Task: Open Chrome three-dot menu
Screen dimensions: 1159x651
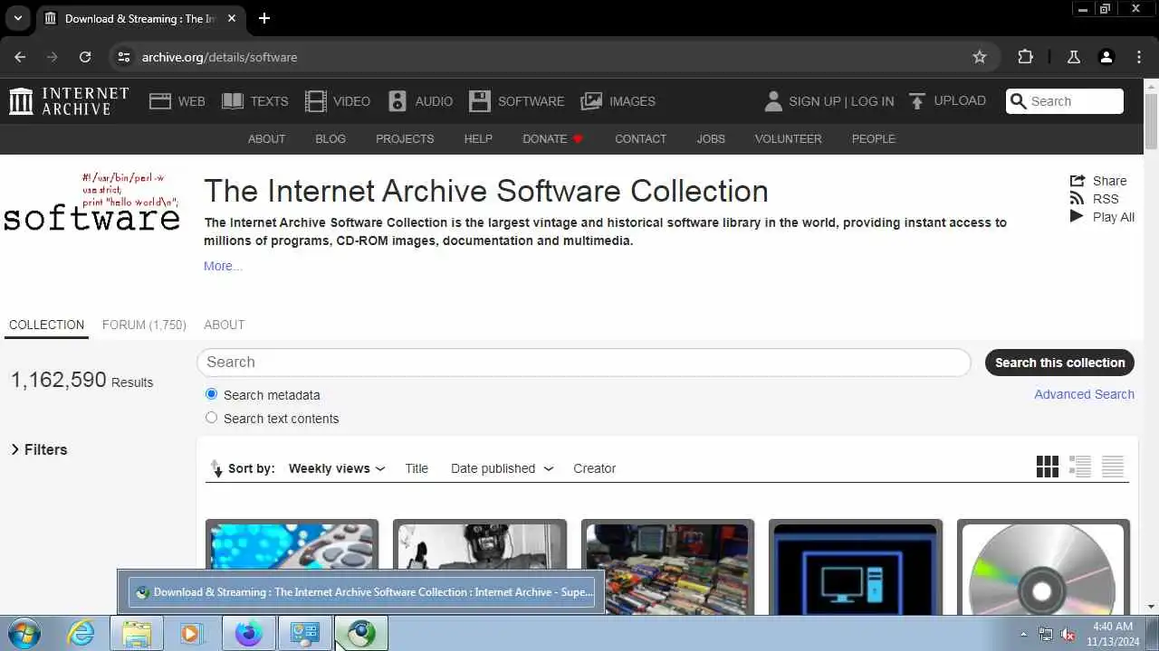Action: 1139,57
